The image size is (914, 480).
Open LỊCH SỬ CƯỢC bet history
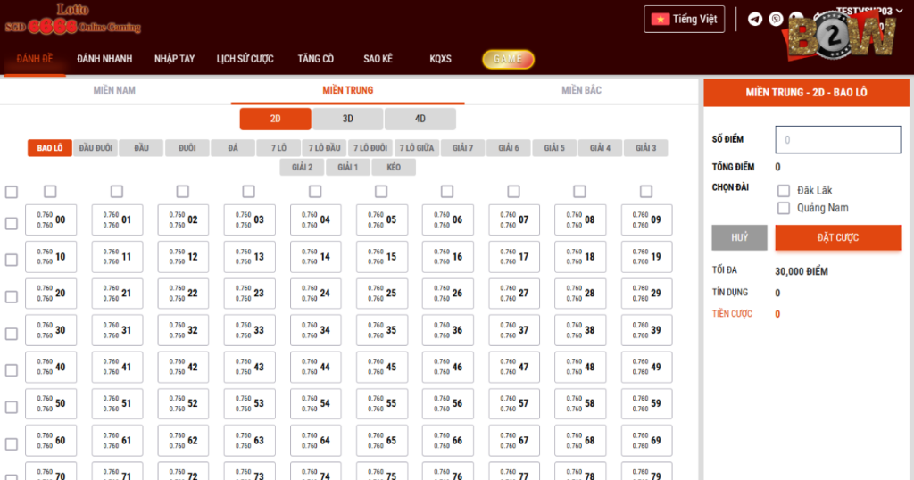pyautogui.click(x=245, y=59)
